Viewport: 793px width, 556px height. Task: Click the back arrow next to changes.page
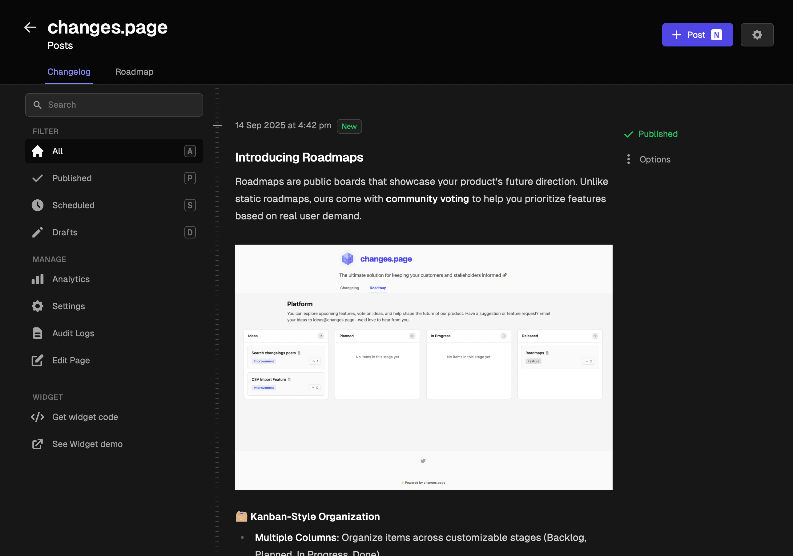(30, 27)
